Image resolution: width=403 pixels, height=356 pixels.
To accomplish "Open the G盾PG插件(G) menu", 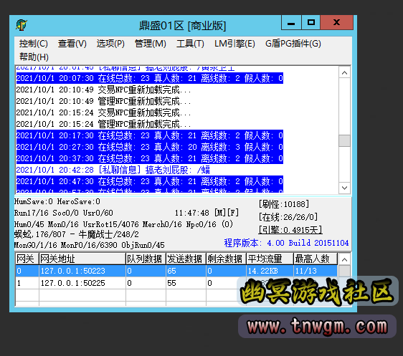I will pos(293,44).
